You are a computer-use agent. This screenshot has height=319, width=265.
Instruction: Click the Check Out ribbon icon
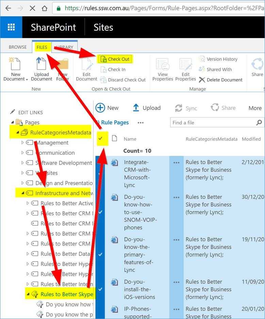[103, 59]
